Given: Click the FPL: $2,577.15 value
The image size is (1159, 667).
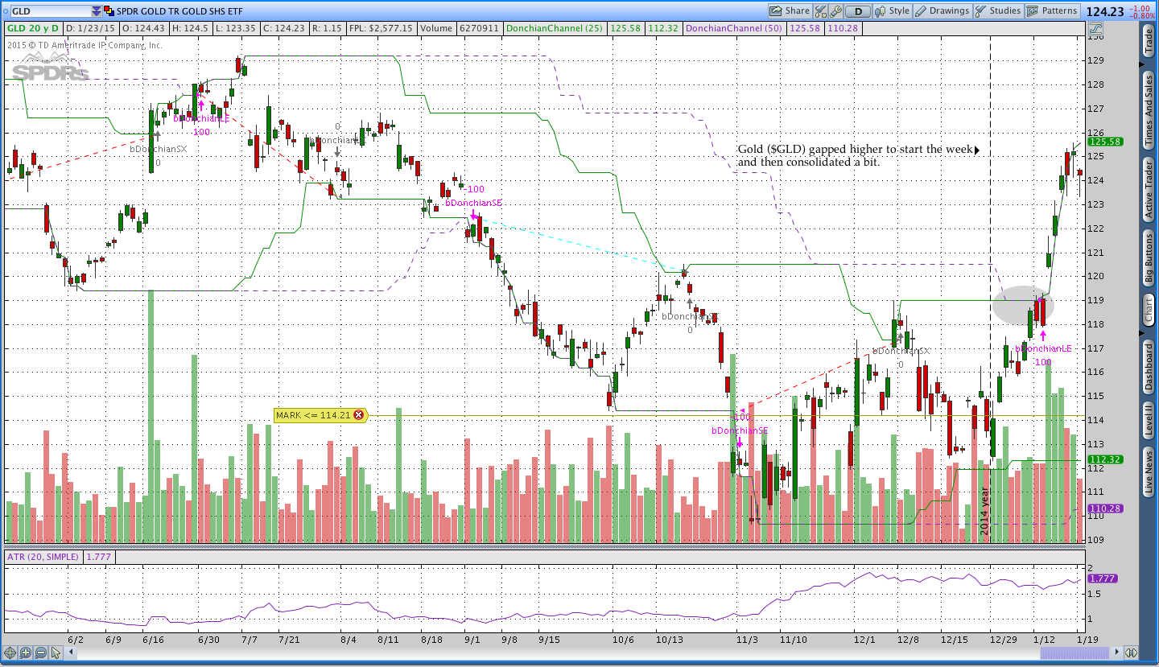Looking at the screenshot, I should pyautogui.click(x=382, y=28).
